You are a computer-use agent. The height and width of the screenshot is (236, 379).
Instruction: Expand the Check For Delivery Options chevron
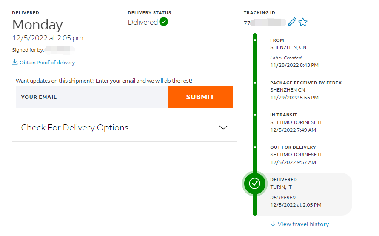223,127
